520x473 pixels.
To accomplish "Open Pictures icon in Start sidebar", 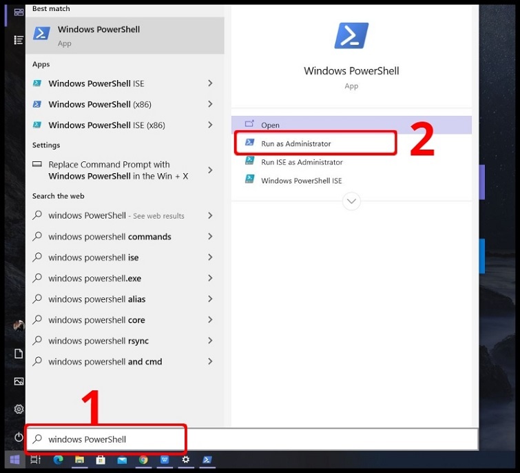I will [19, 381].
